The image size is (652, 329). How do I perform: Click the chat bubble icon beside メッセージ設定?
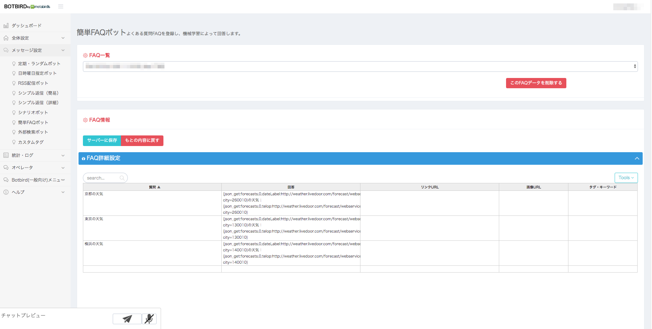click(6, 50)
